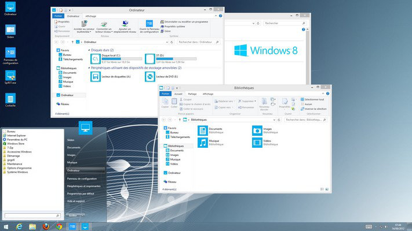The width and height of the screenshot is (412, 231).
Task: Collapse the ribbon in Bibliothèques window
Action: [323, 94]
